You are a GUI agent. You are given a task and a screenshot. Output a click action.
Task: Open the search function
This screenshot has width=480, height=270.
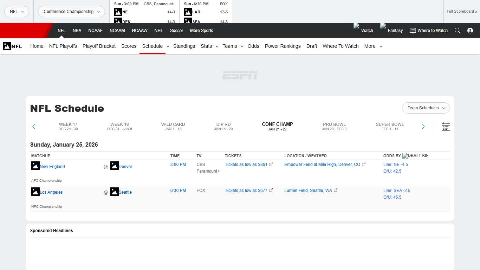tap(458, 31)
